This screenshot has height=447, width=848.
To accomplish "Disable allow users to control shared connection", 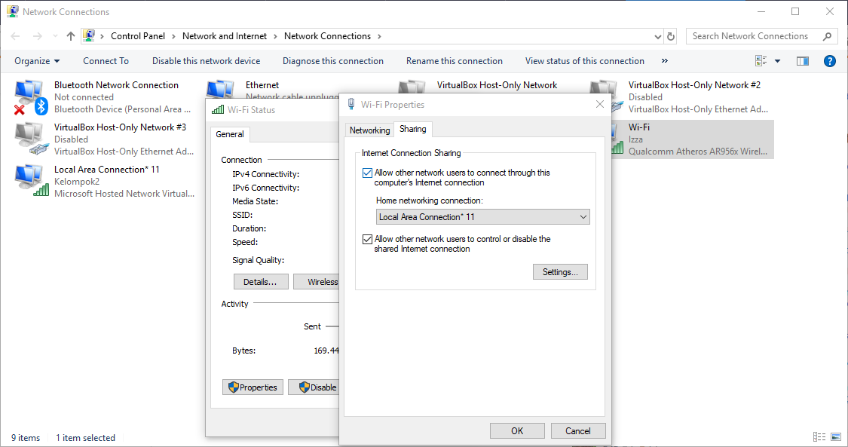I will coord(367,239).
